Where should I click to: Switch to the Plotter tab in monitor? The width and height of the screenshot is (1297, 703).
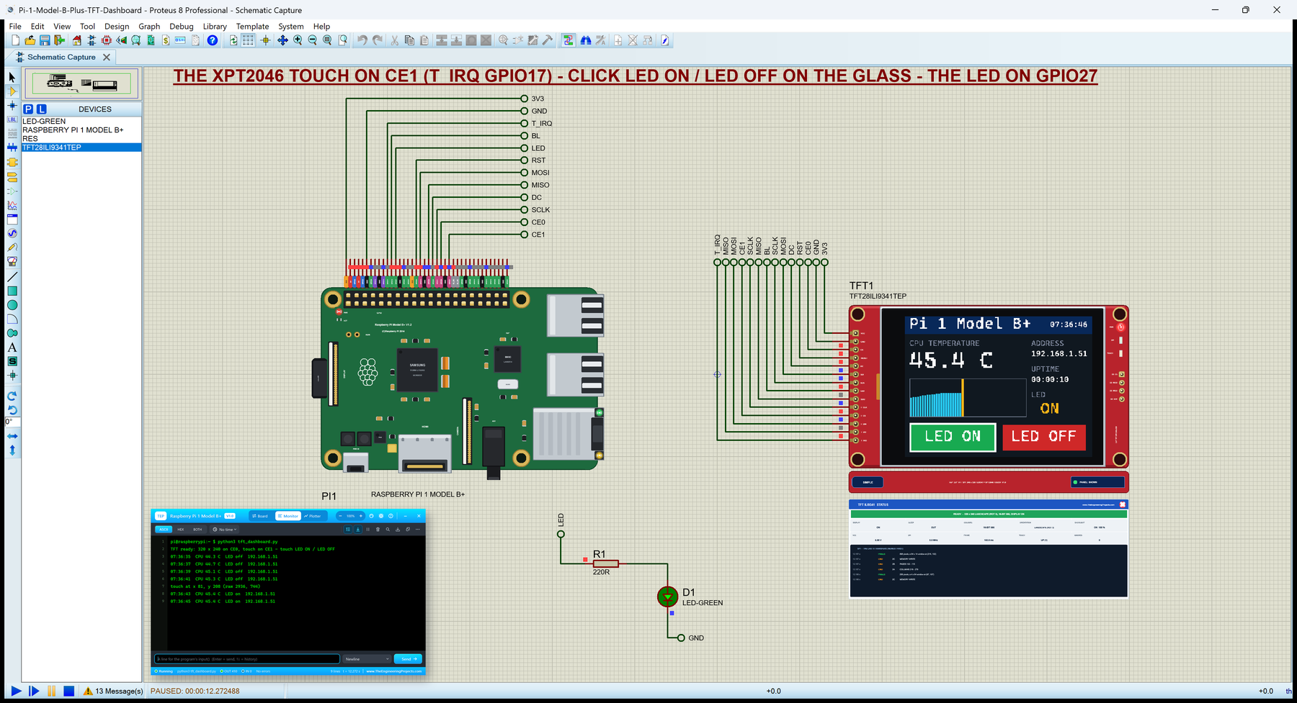(x=313, y=516)
